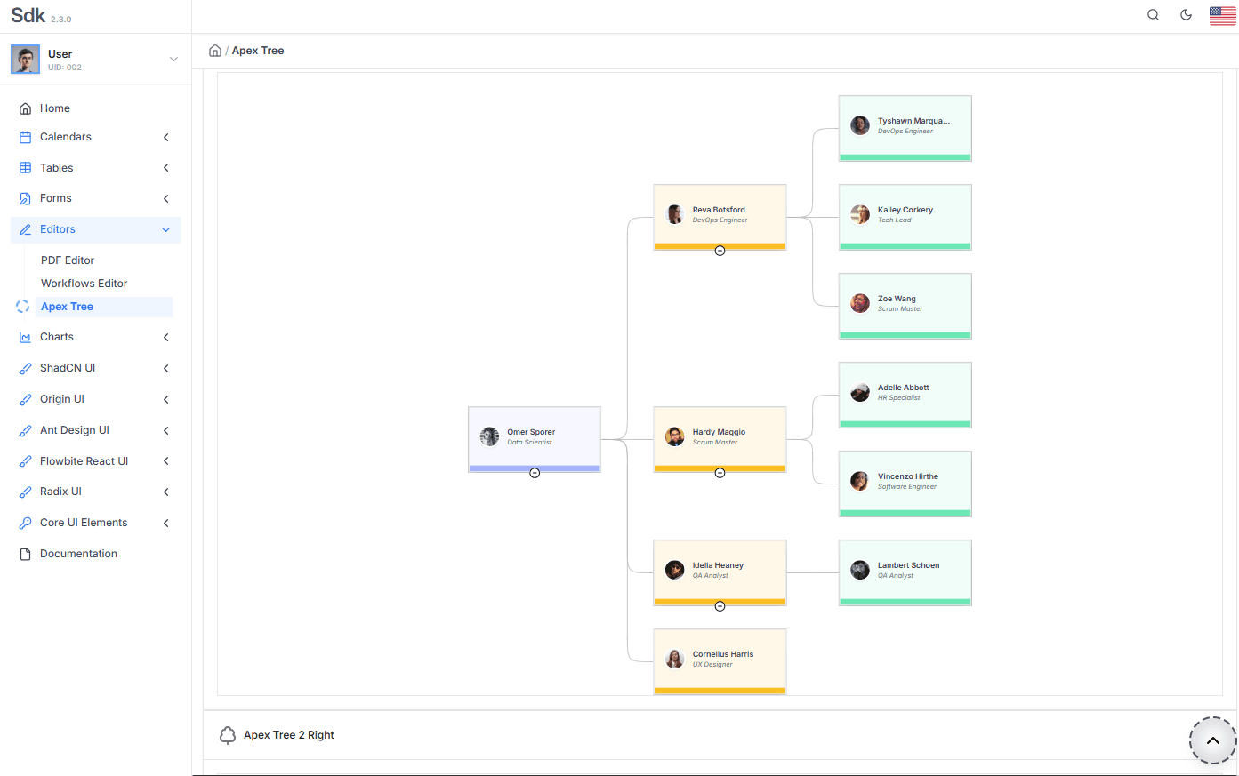Click the Apex Tree breadcrumb link
Image resolution: width=1239 pixels, height=776 pixels.
pyautogui.click(x=258, y=50)
